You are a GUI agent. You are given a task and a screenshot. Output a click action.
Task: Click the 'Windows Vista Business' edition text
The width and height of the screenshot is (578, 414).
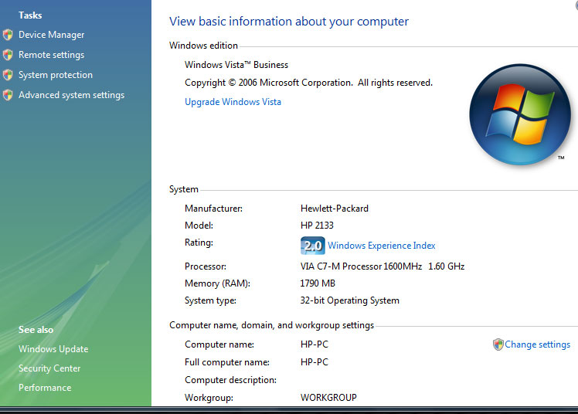coord(236,65)
